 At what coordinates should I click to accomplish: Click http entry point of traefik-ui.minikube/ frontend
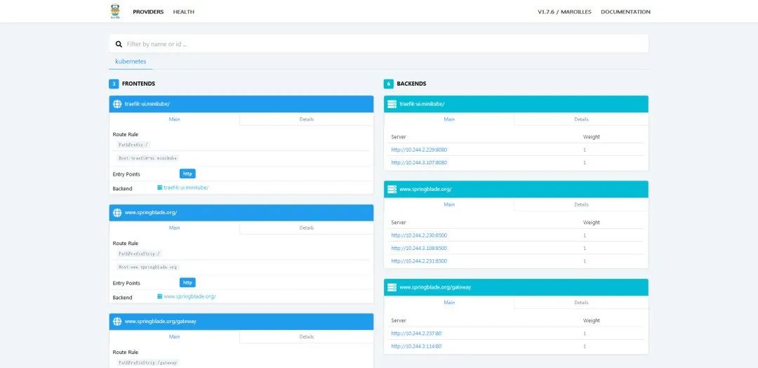(x=187, y=173)
